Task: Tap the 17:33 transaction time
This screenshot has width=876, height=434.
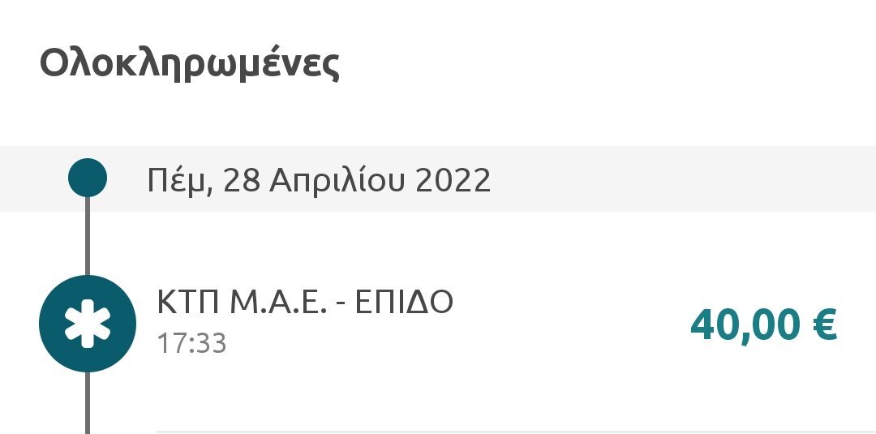Action: tap(191, 343)
